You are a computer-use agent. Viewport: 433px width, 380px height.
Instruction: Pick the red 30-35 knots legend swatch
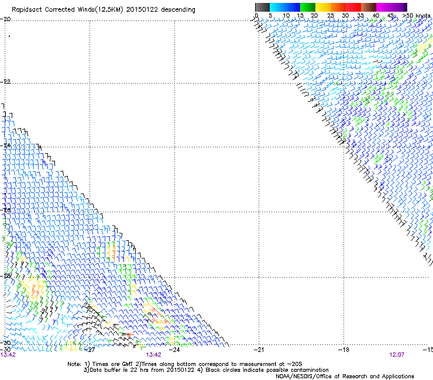[x=353, y=7]
